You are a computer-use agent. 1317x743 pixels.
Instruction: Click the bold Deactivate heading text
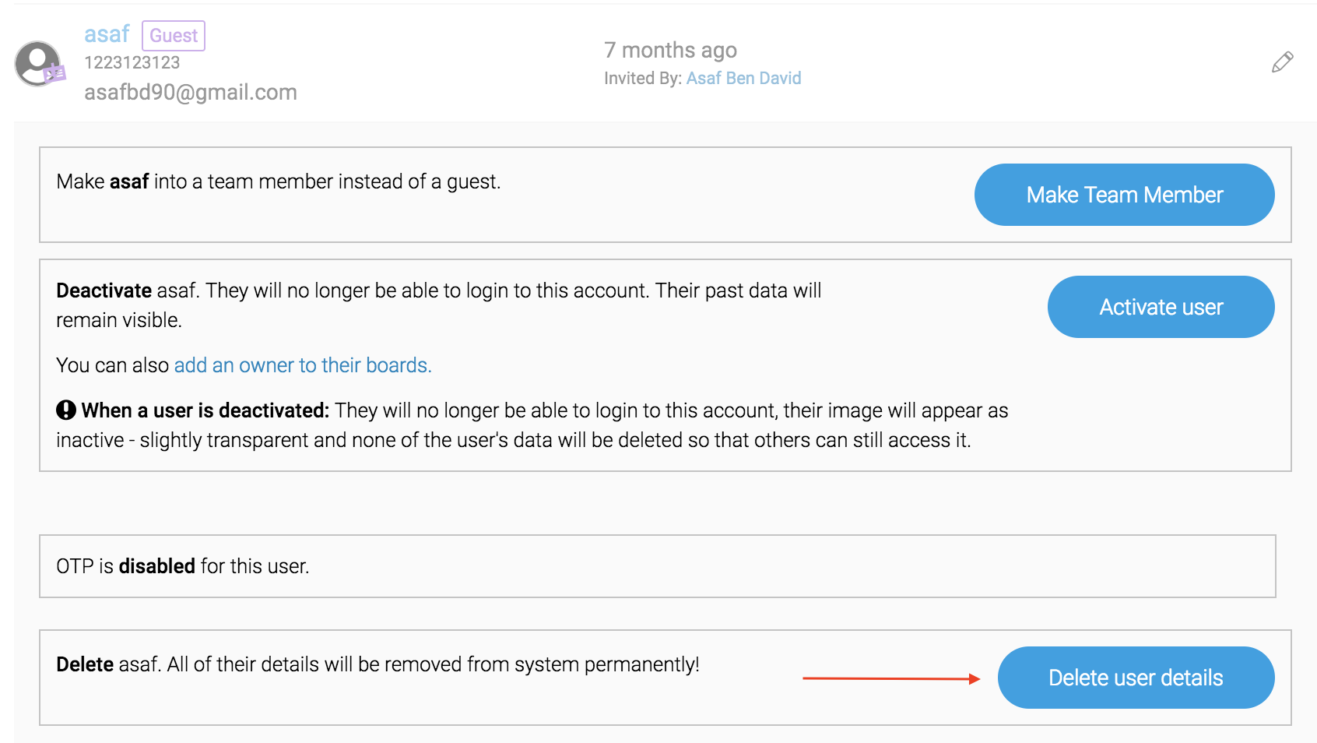104,291
